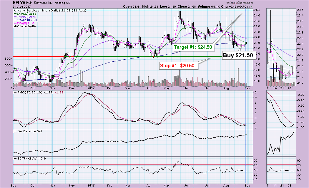
Task: Click the "24.5" price axis label
Action: coord(257,10)
